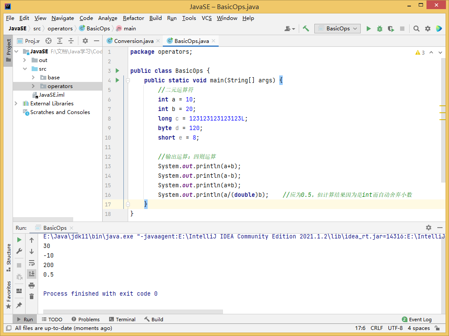Click the run gutter arrow beside main method
Viewport: 449px width, 336px height.
tap(117, 80)
